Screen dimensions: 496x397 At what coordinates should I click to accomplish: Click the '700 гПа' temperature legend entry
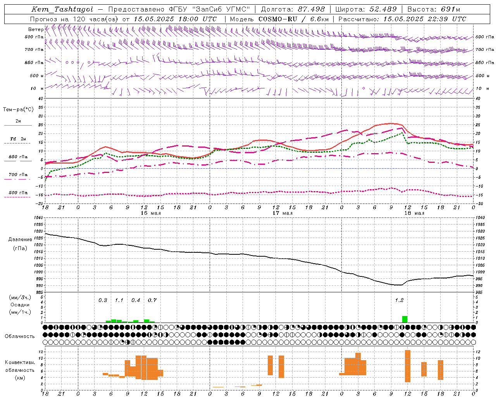tap(18, 175)
